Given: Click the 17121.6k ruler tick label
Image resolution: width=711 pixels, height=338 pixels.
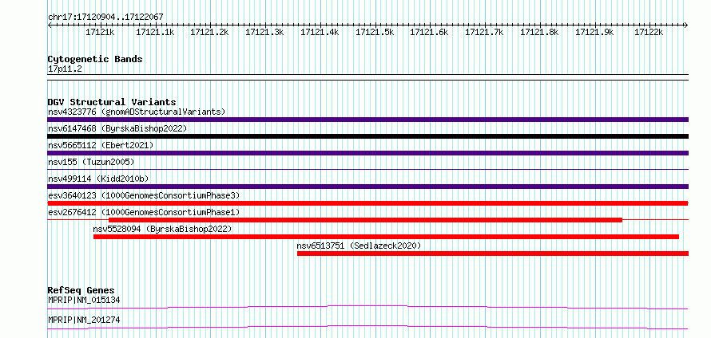Looking at the screenshot, I should pos(429,32).
